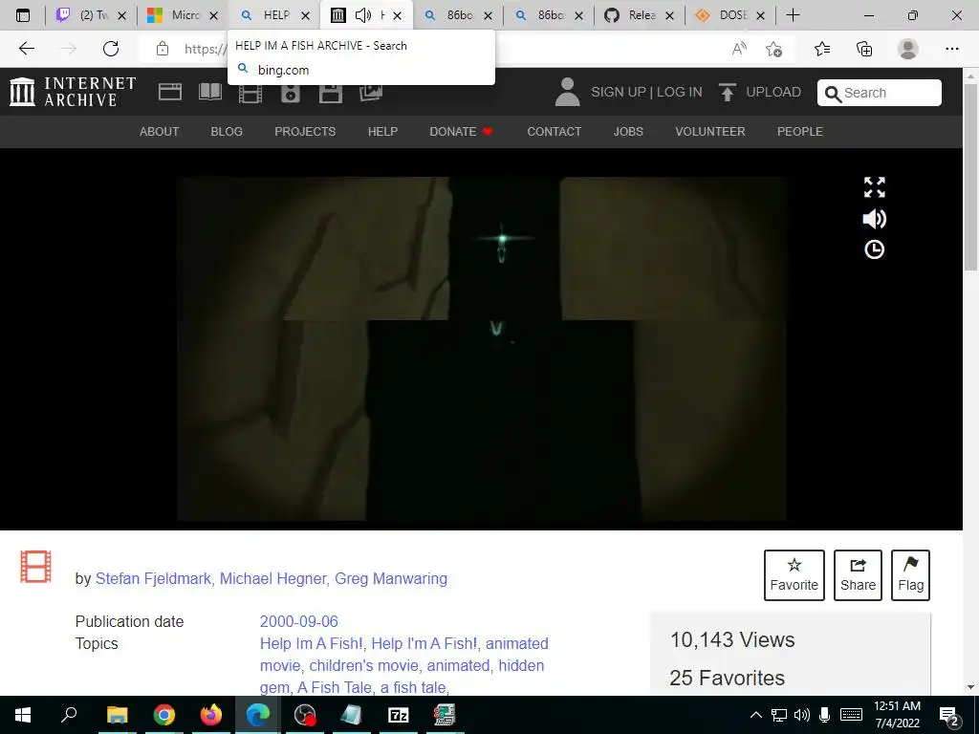Toggle fullscreen video player icon

pyautogui.click(x=874, y=186)
